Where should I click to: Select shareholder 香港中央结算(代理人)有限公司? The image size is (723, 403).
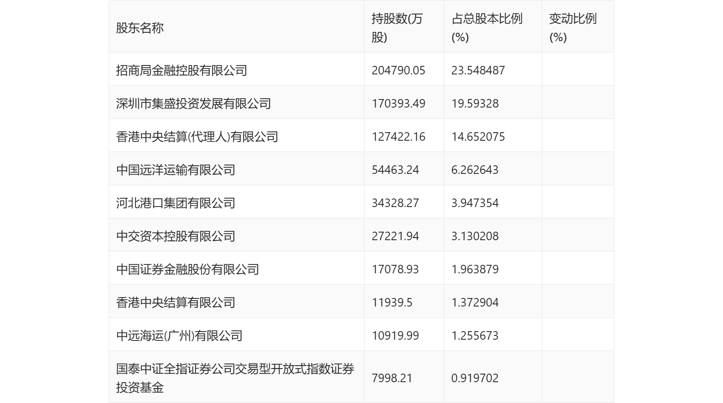pos(197,136)
